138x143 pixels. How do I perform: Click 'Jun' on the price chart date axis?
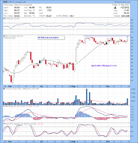click(x=10, y=87)
